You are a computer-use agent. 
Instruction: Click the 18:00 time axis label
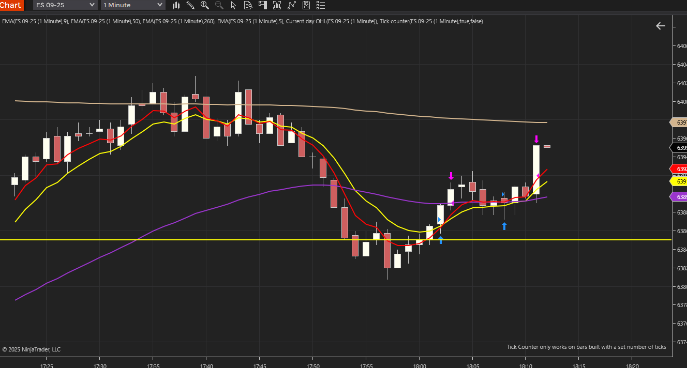(x=419, y=365)
